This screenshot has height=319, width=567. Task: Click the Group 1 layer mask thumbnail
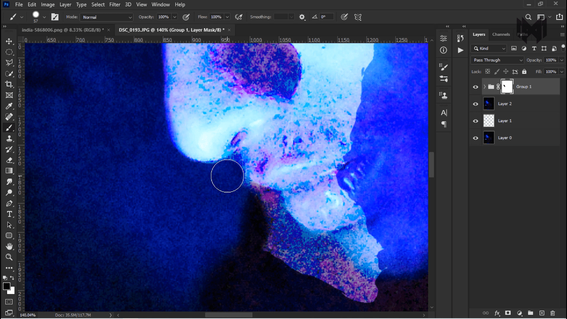(x=507, y=87)
